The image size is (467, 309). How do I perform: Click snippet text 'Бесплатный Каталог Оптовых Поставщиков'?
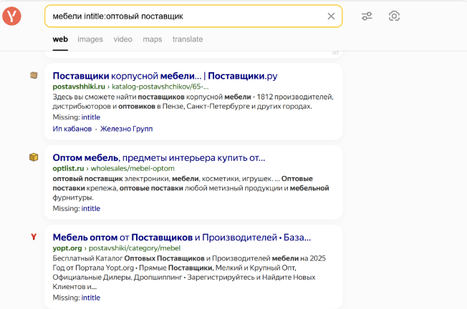click(129, 258)
